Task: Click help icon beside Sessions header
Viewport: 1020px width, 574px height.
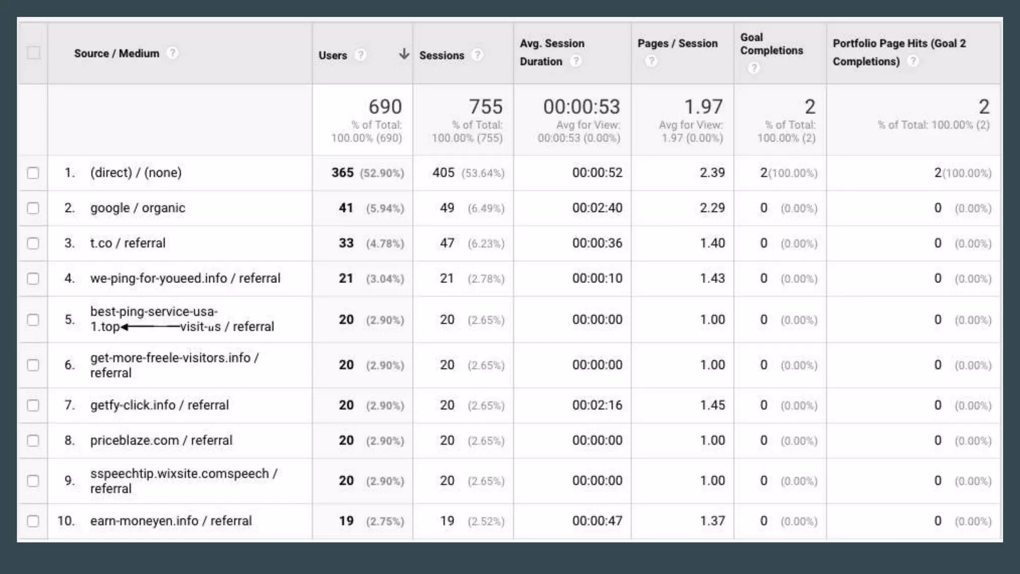Action: 477,55
